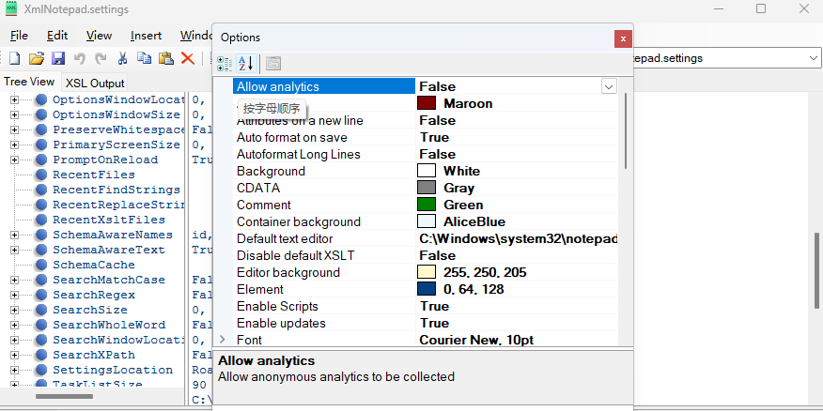
Task: Click the New file toolbar icon
Action: pyautogui.click(x=14, y=58)
